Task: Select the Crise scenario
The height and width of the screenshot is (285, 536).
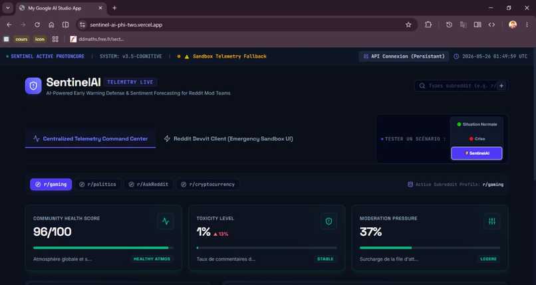Action: point(477,139)
